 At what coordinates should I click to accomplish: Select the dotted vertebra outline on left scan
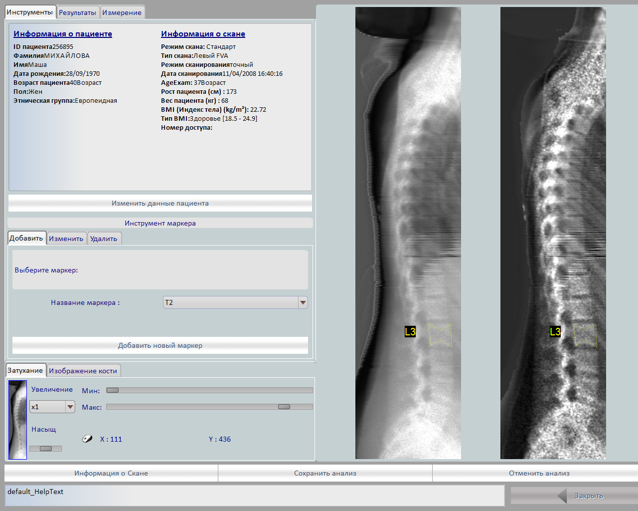pyautogui.click(x=440, y=335)
